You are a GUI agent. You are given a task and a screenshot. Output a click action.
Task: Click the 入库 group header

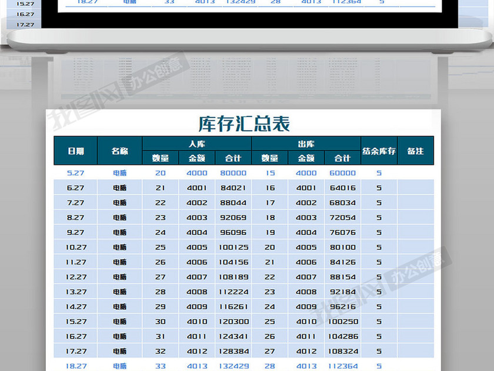click(x=196, y=144)
